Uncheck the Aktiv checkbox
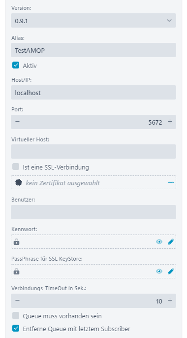187x338 pixels. pos(16,65)
